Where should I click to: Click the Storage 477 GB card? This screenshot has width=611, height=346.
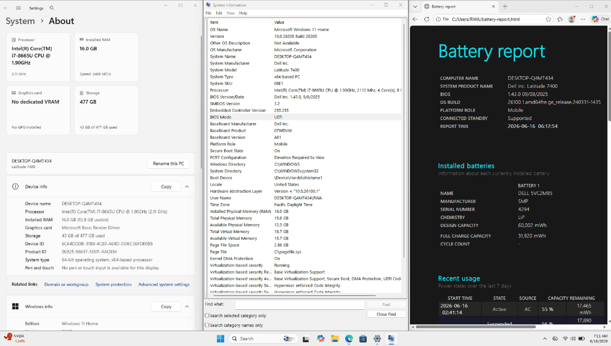(x=106, y=110)
